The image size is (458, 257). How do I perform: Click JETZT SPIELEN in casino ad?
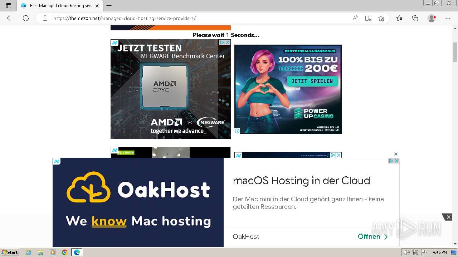(312, 81)
